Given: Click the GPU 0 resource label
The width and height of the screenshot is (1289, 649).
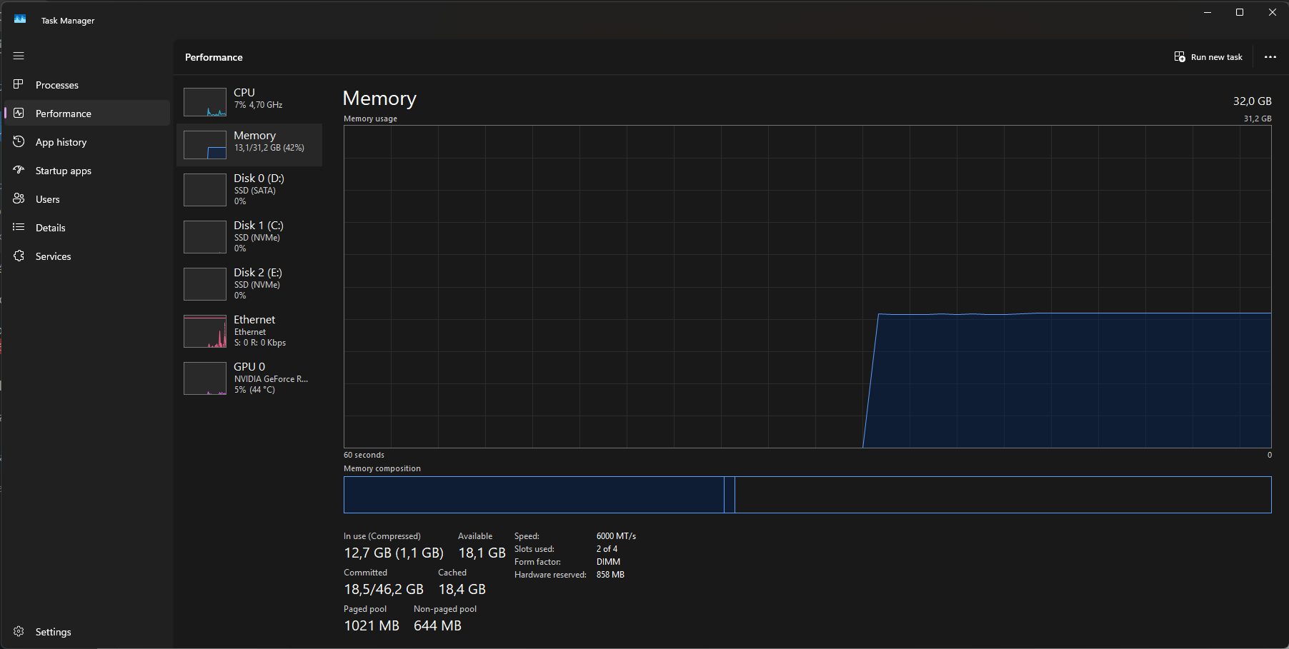Looking at the screenshot, I should click(x=249, y=367).
